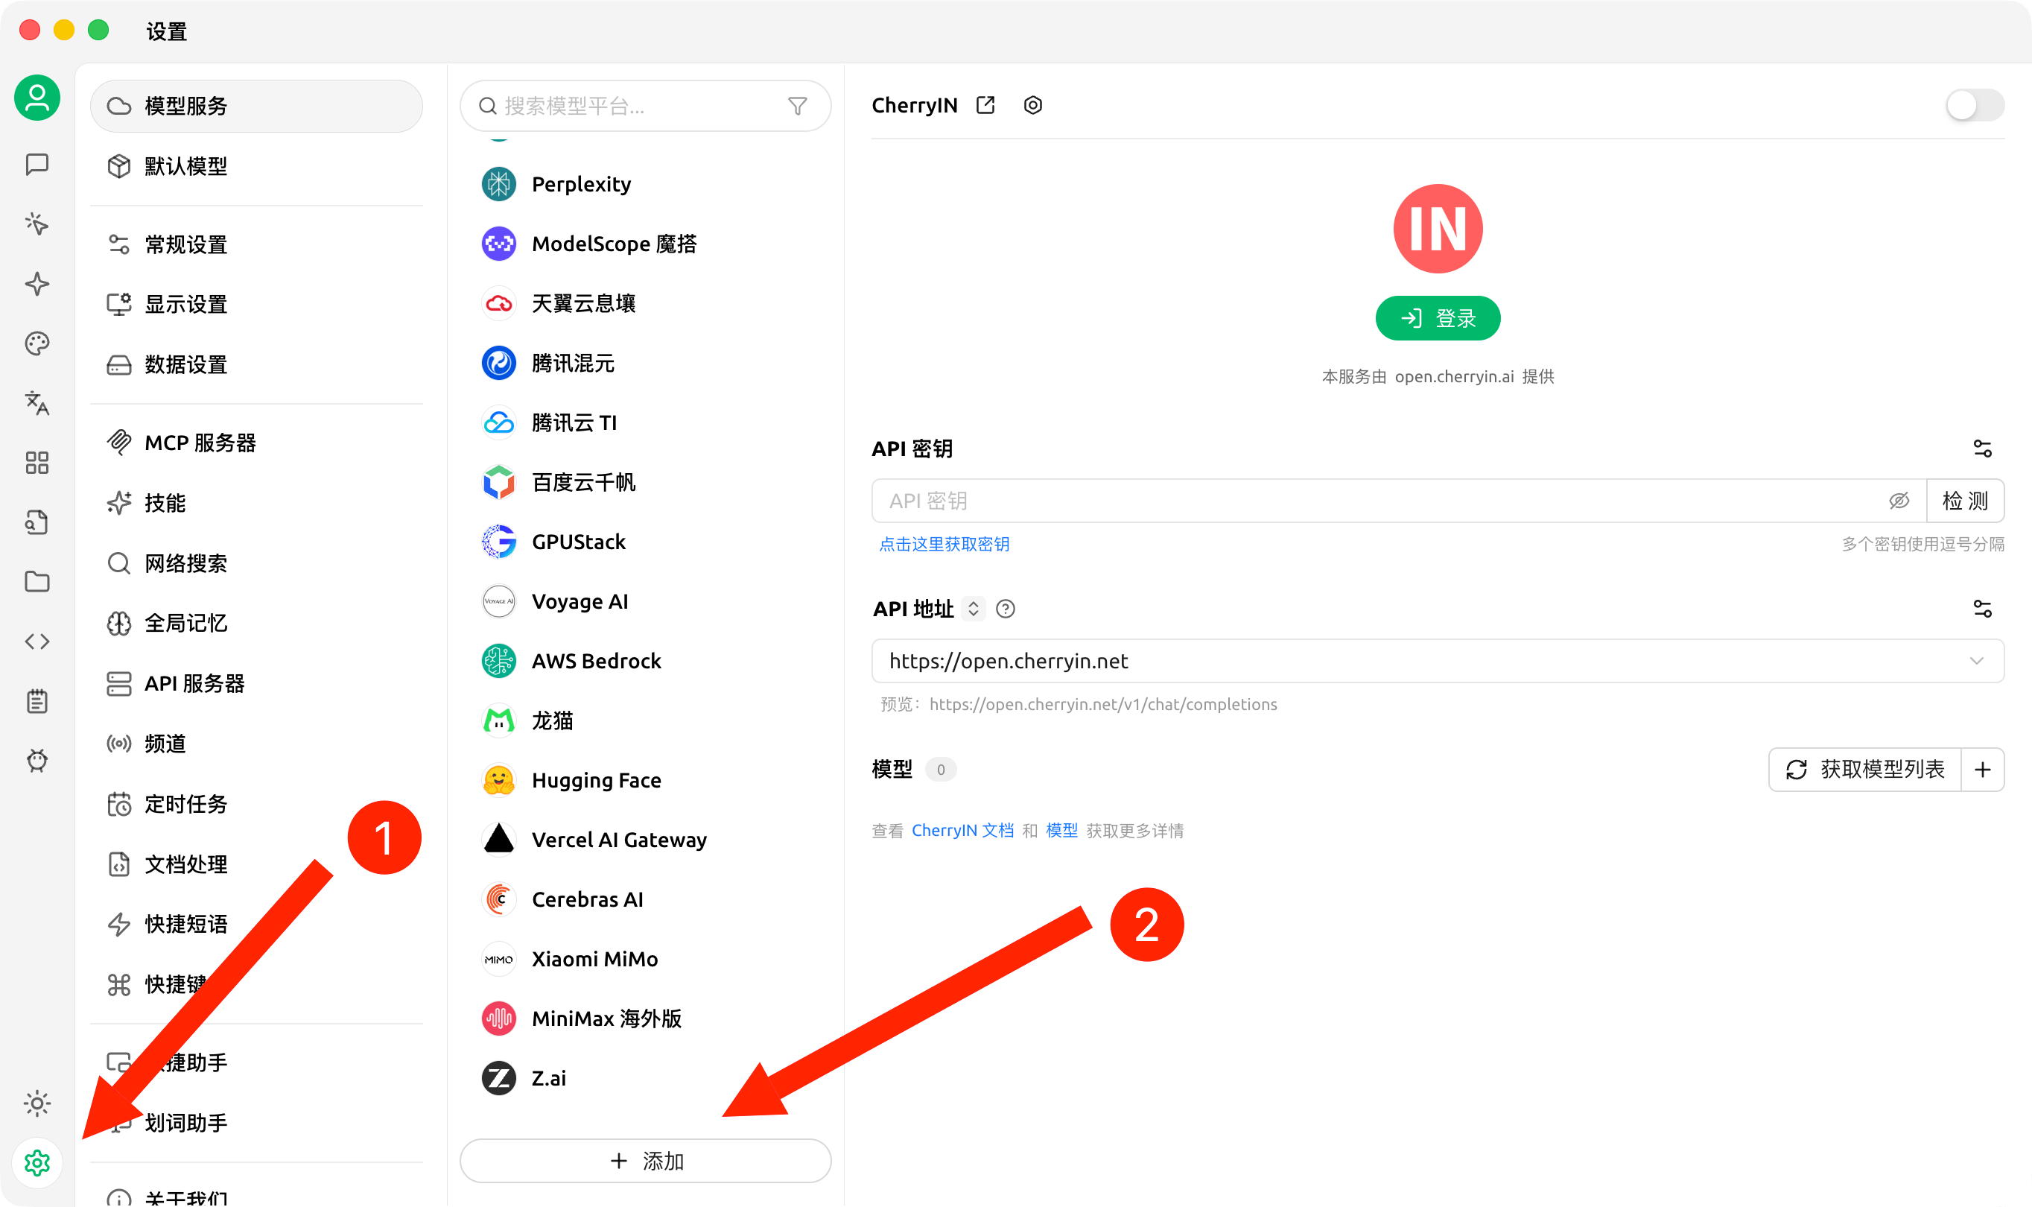Open API 服务器 settings section
Screen dimensions: 2032x1207
click(x=256, y=683)
